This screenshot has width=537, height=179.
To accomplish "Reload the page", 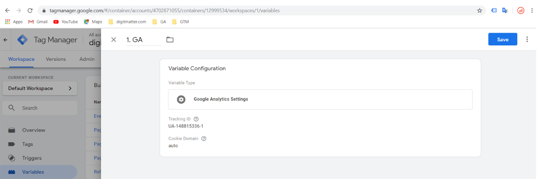I will tap(30, 10).
